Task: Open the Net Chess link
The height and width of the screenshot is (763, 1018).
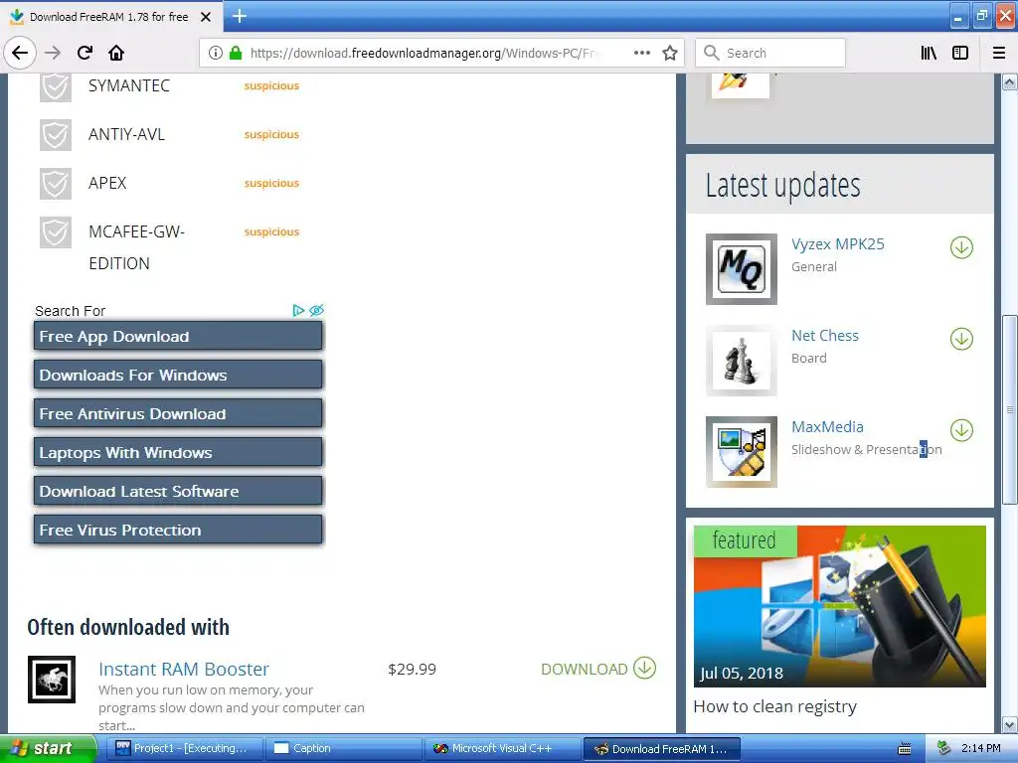Action: click(824, 336)
